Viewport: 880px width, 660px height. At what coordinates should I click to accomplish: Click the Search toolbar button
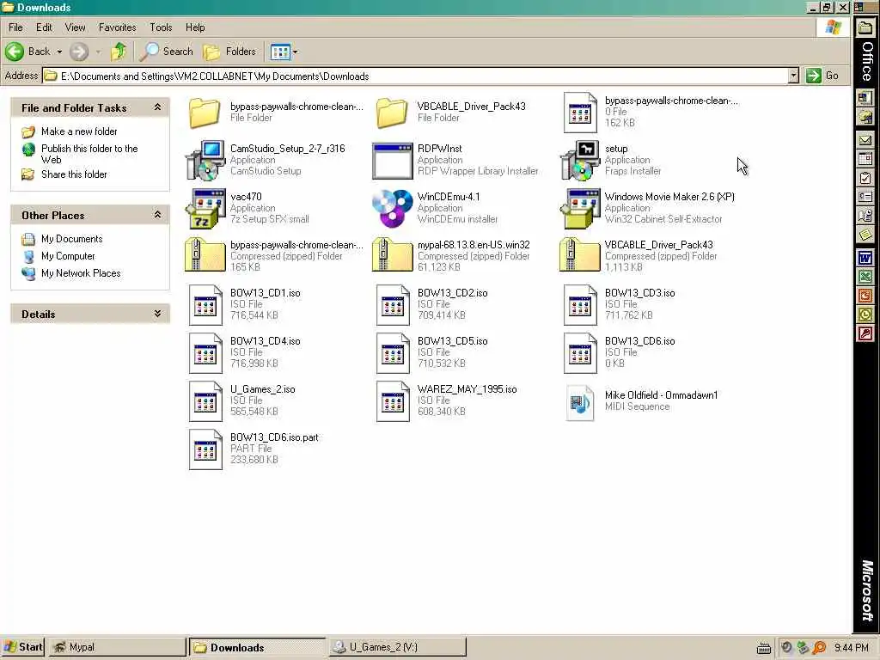pos(166,52)
